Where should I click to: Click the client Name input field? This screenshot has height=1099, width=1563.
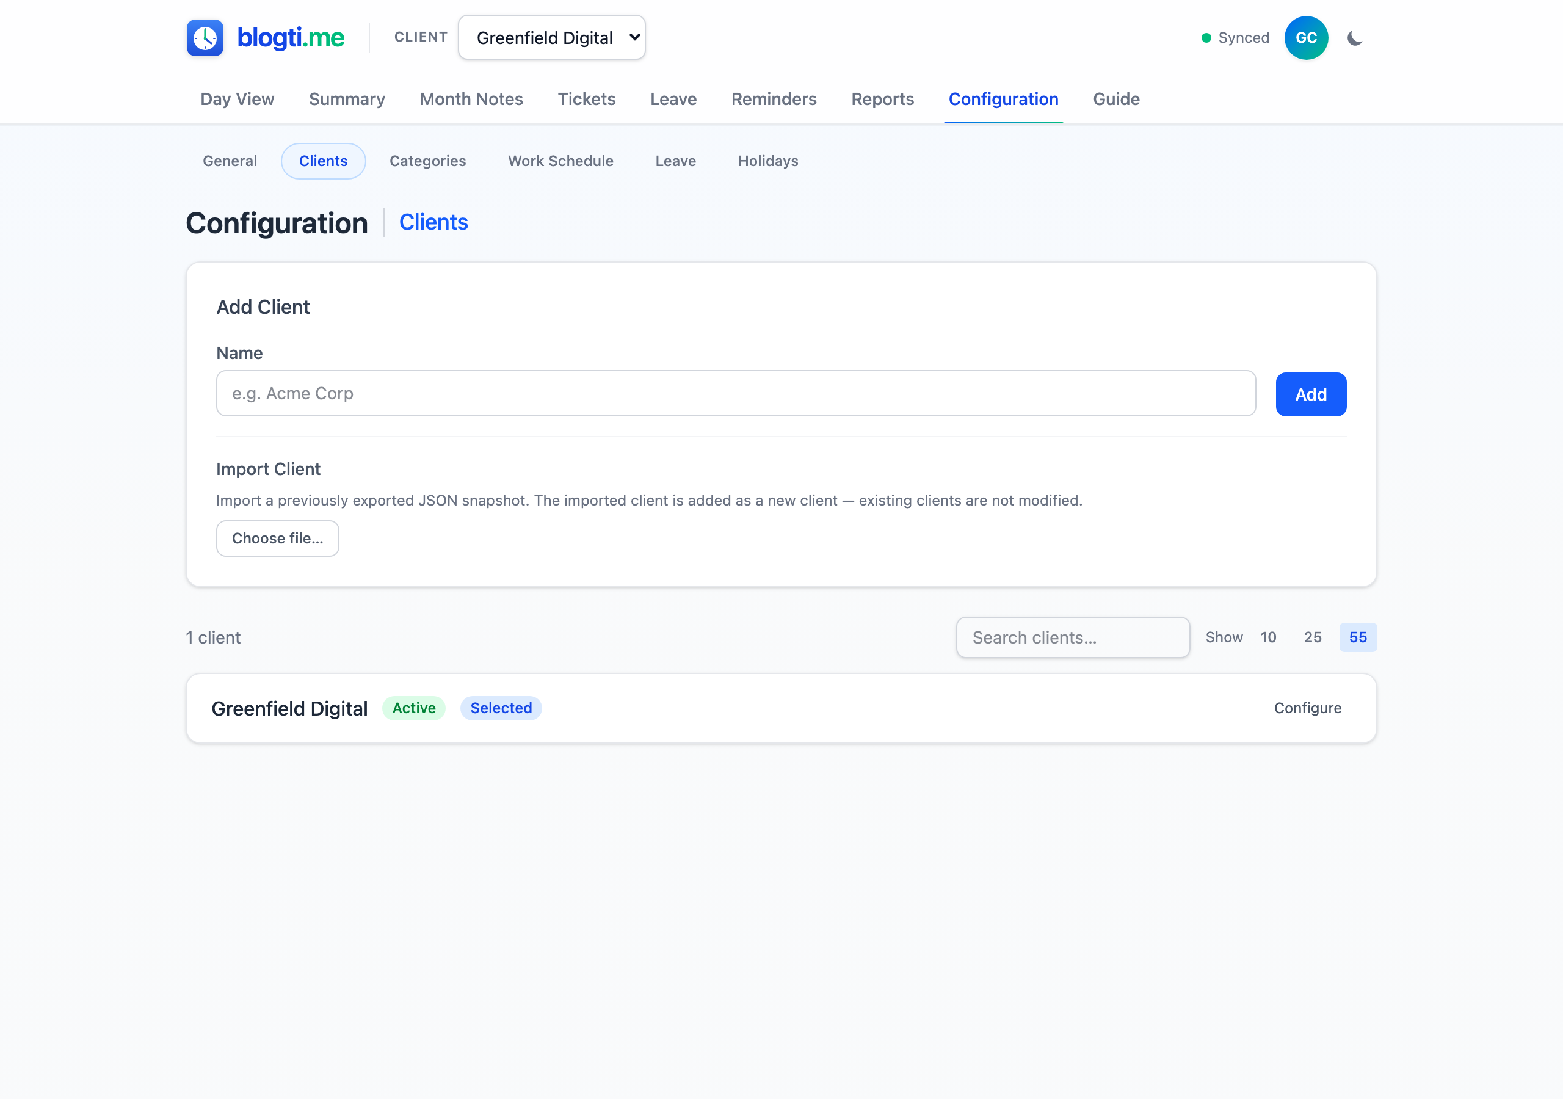[736, 394]
